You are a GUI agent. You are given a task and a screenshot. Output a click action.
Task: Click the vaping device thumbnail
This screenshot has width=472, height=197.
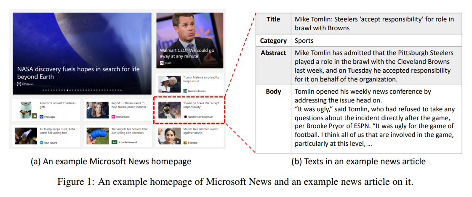pos(26,136)
